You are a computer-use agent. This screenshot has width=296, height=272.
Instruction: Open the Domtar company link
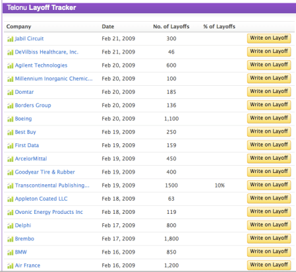pyautogui.click(x=24, y=92)
